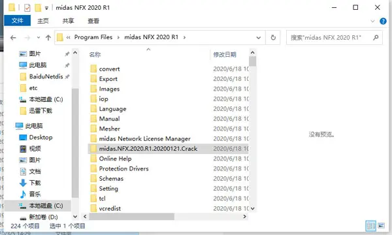Open the recent locations dropdown arrow

coord(39,38)
